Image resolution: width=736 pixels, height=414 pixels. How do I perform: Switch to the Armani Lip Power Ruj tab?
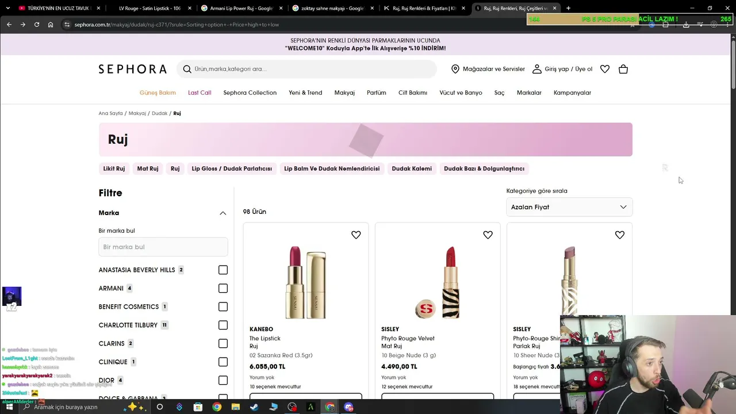tap(241, 8)
